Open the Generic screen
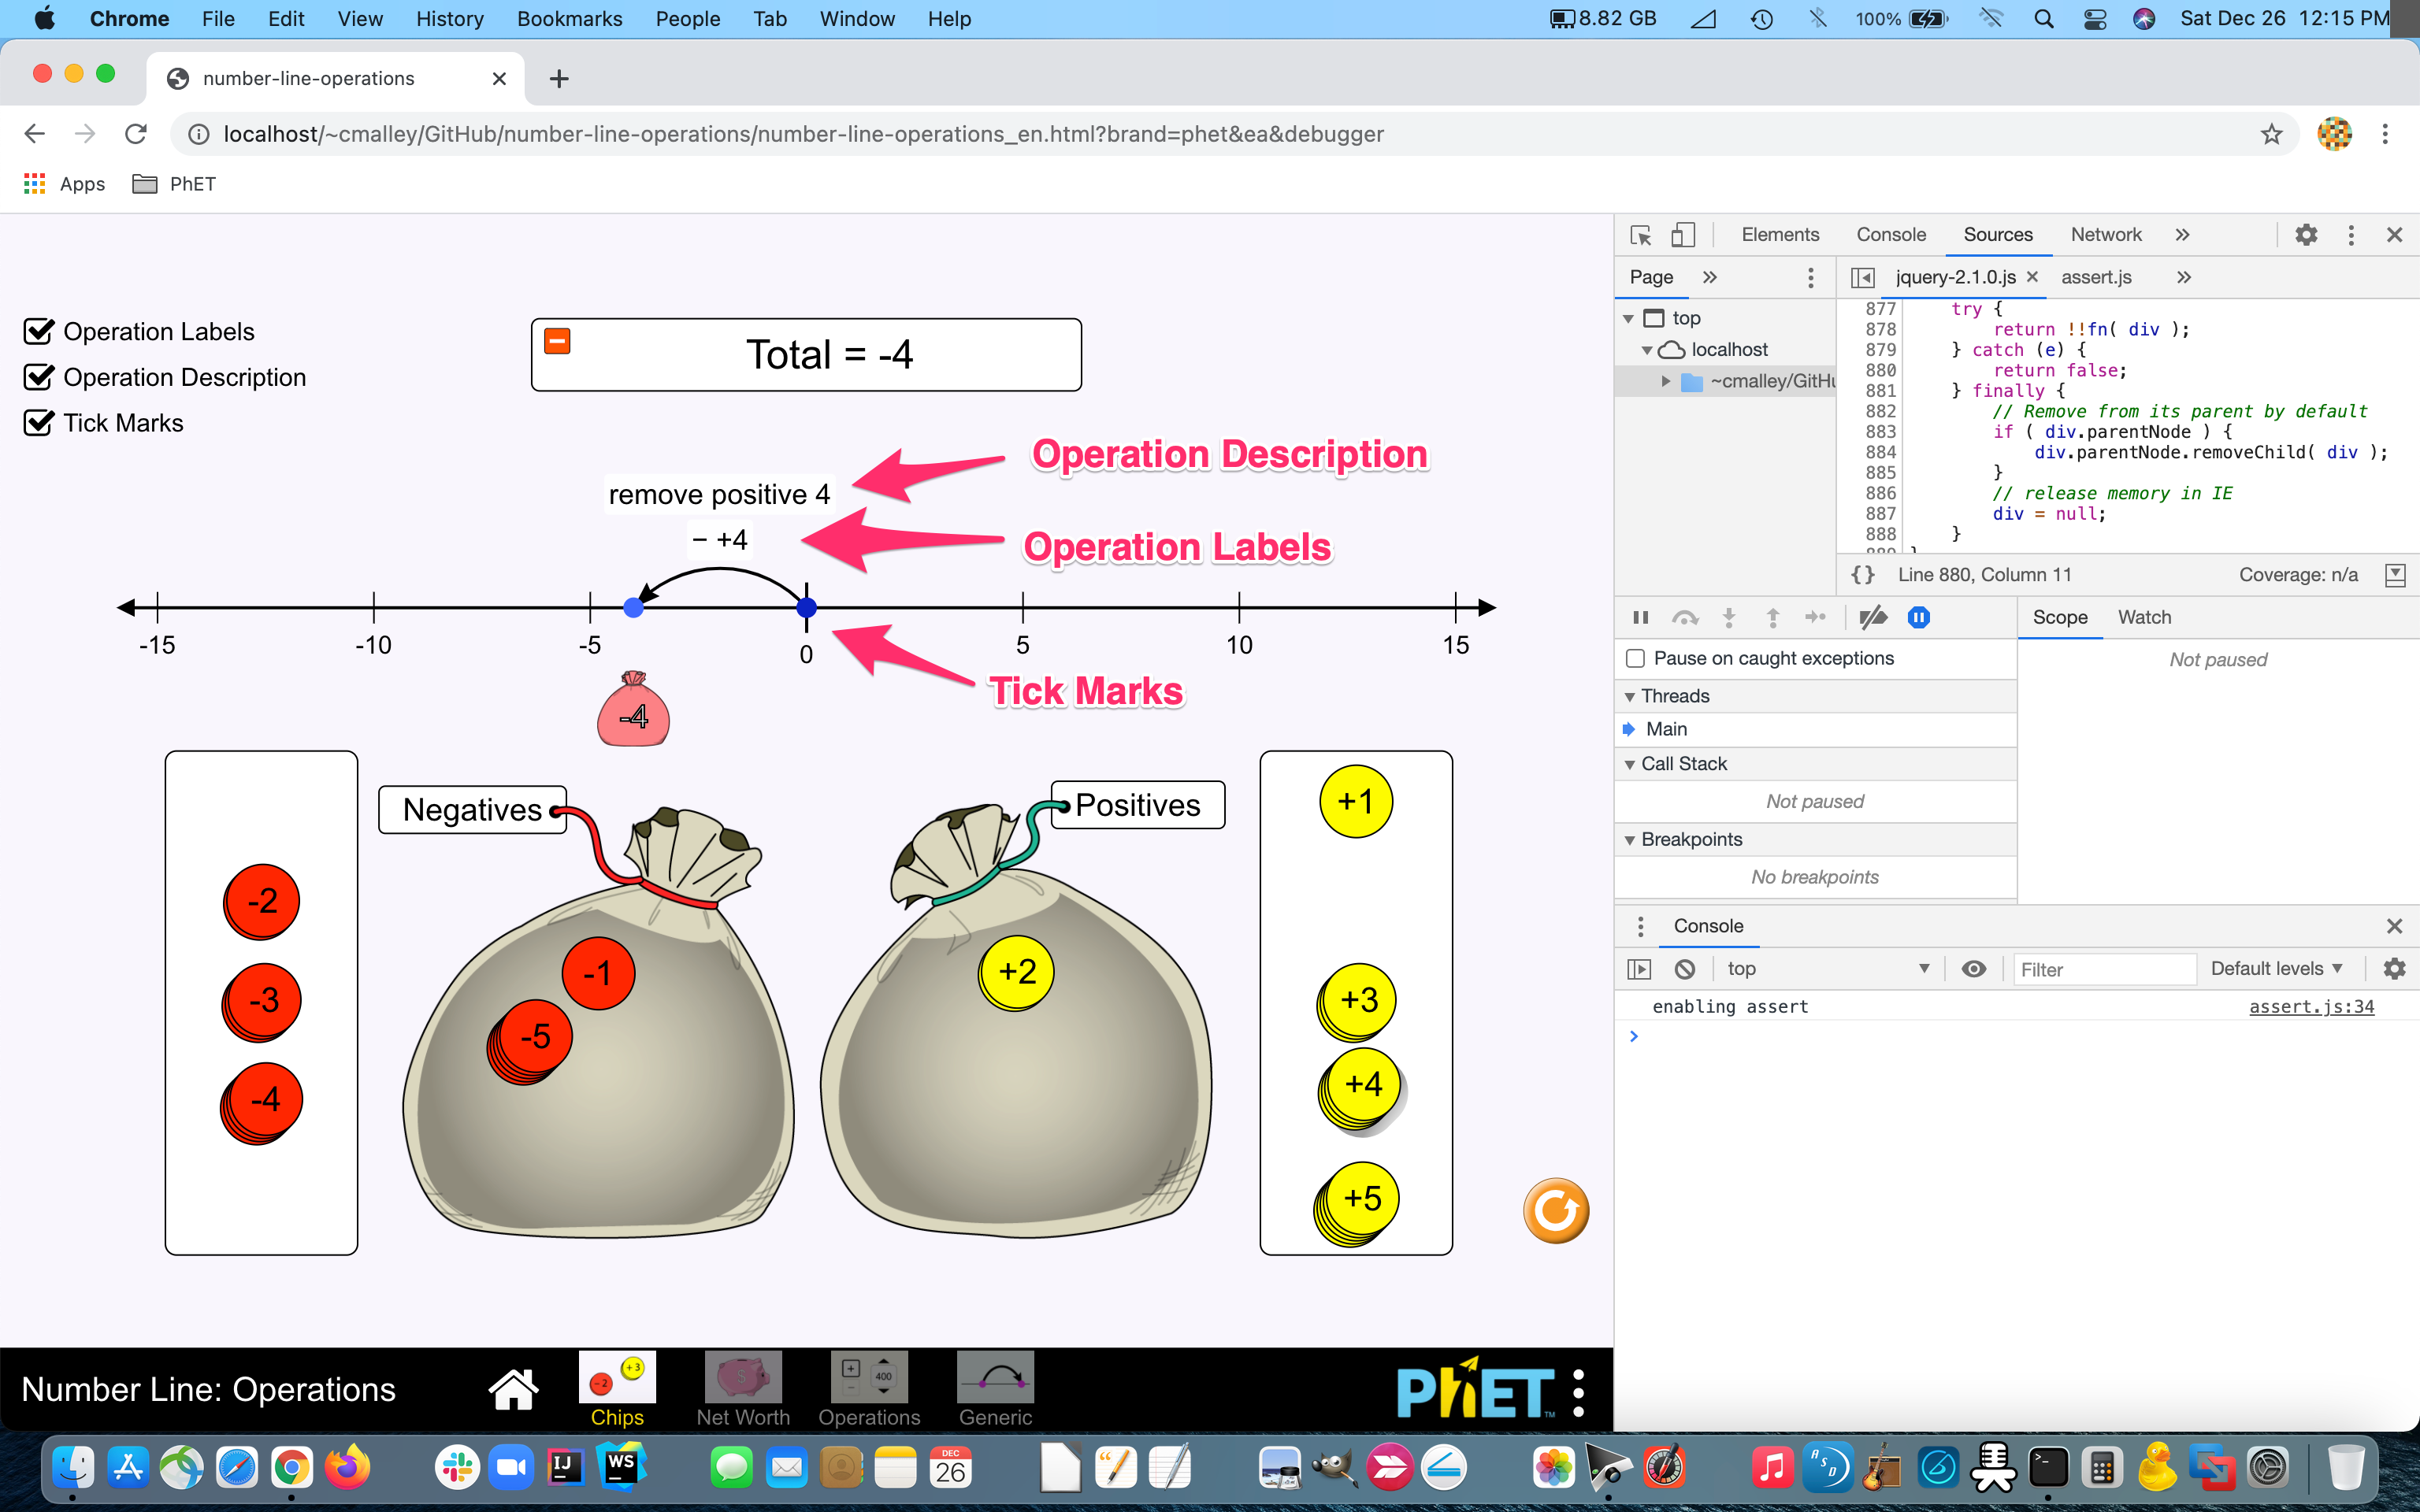The image size is (2420, 1512). [995, 1389]
